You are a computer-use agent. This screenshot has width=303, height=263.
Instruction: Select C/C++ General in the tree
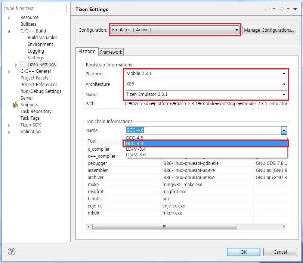35,71
